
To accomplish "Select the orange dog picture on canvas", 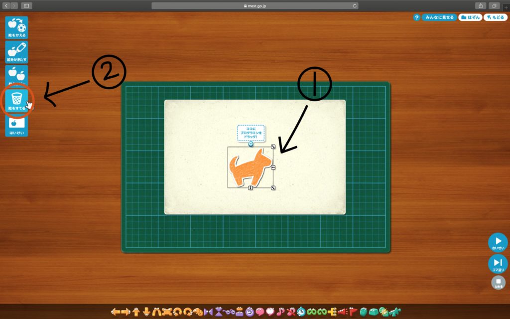I will (x=250, y=167).
